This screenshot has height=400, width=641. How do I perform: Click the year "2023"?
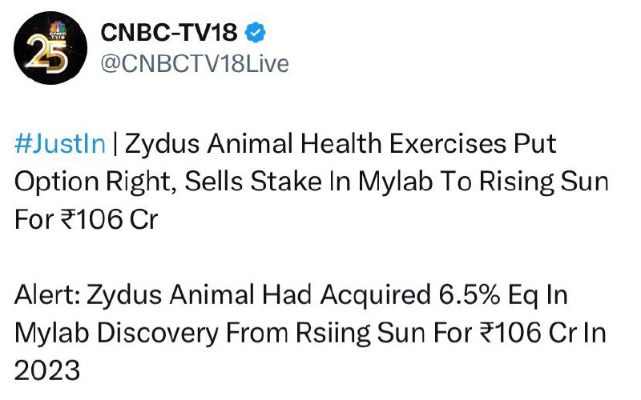[47, 370]
